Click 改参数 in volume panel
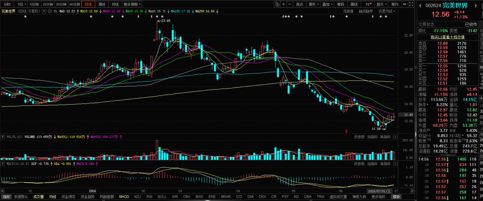 (360, 137)
